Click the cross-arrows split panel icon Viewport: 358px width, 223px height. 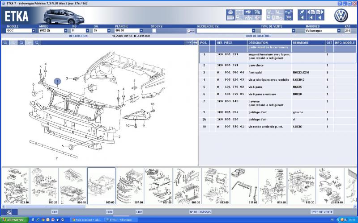tap(195, 43)
